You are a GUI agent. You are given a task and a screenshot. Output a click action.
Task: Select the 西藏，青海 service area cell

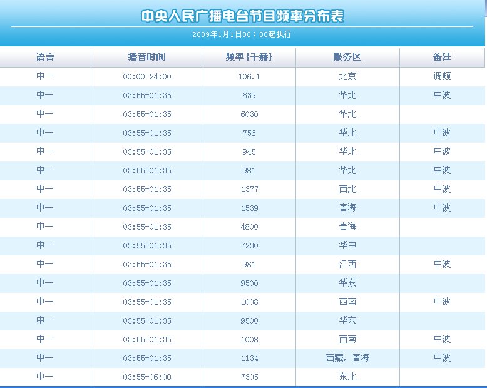(347, 358)
